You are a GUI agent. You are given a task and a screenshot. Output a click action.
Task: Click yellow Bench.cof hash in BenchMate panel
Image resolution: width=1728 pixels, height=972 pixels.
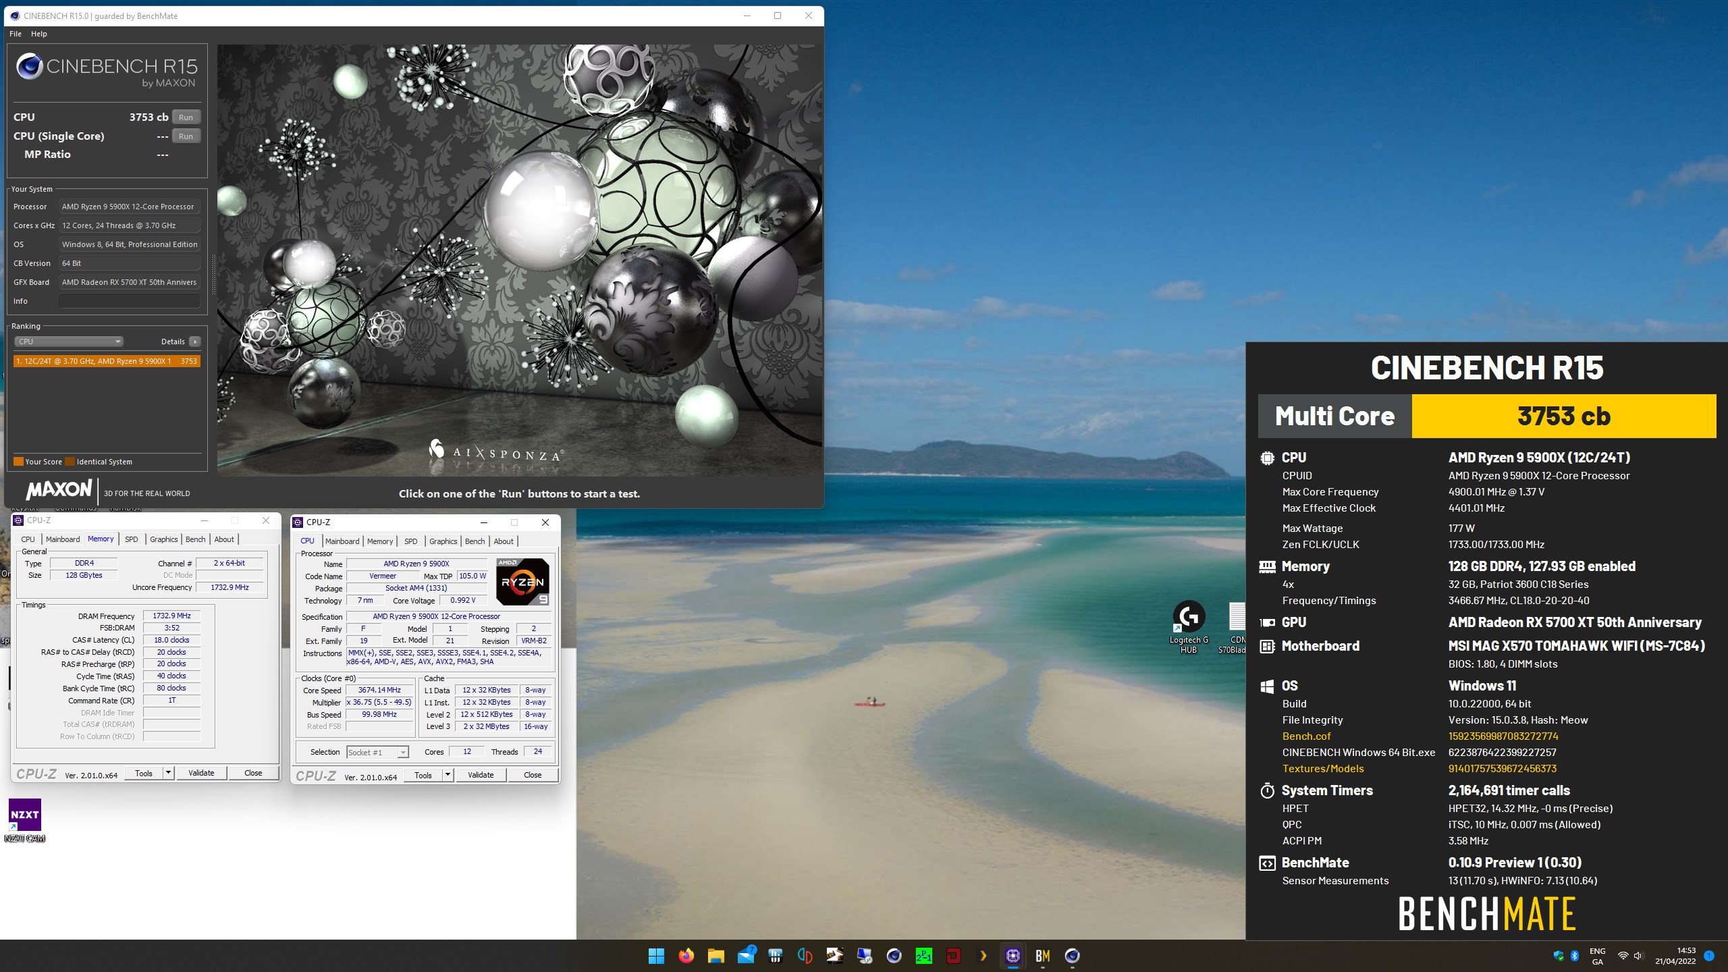tap(1503, 736)
